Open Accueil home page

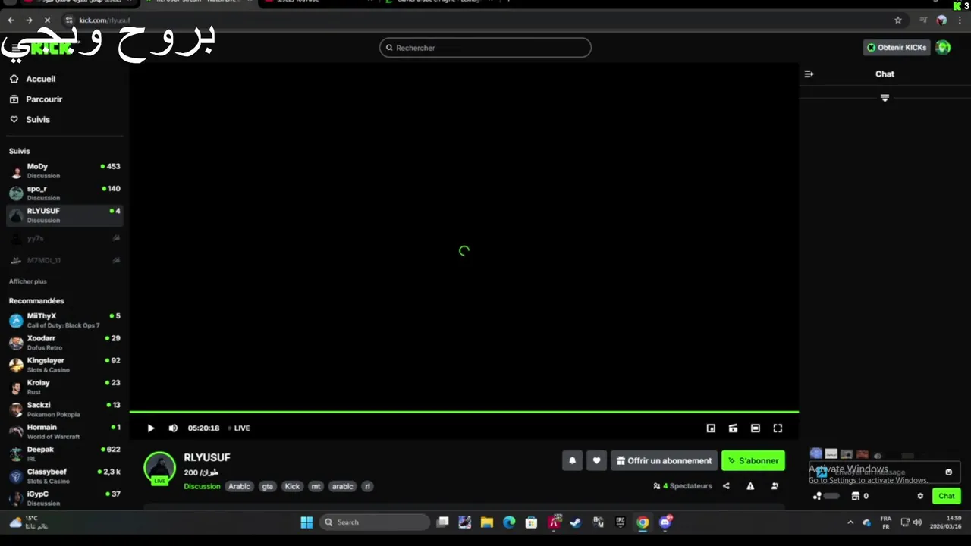pyautogui.click(x=33, y=79)
